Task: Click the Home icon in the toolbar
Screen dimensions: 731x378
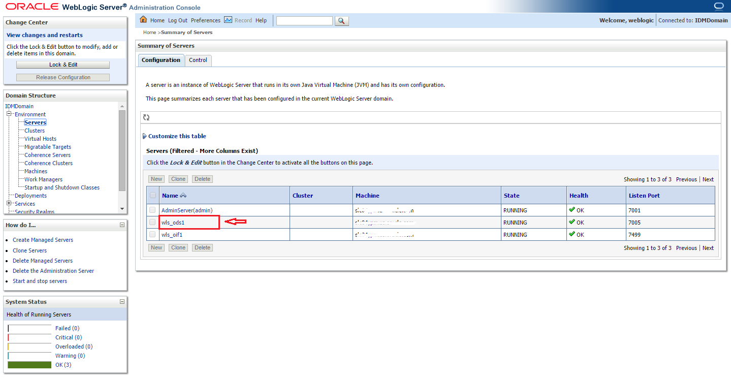Action: [x=144, y=20]
